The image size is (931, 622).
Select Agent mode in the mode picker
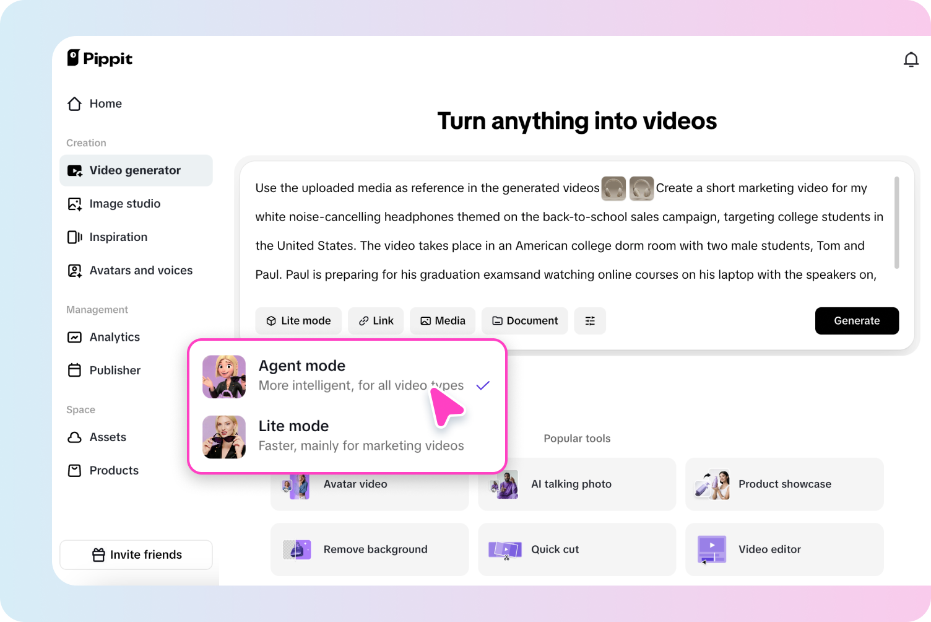click(301, 366)
